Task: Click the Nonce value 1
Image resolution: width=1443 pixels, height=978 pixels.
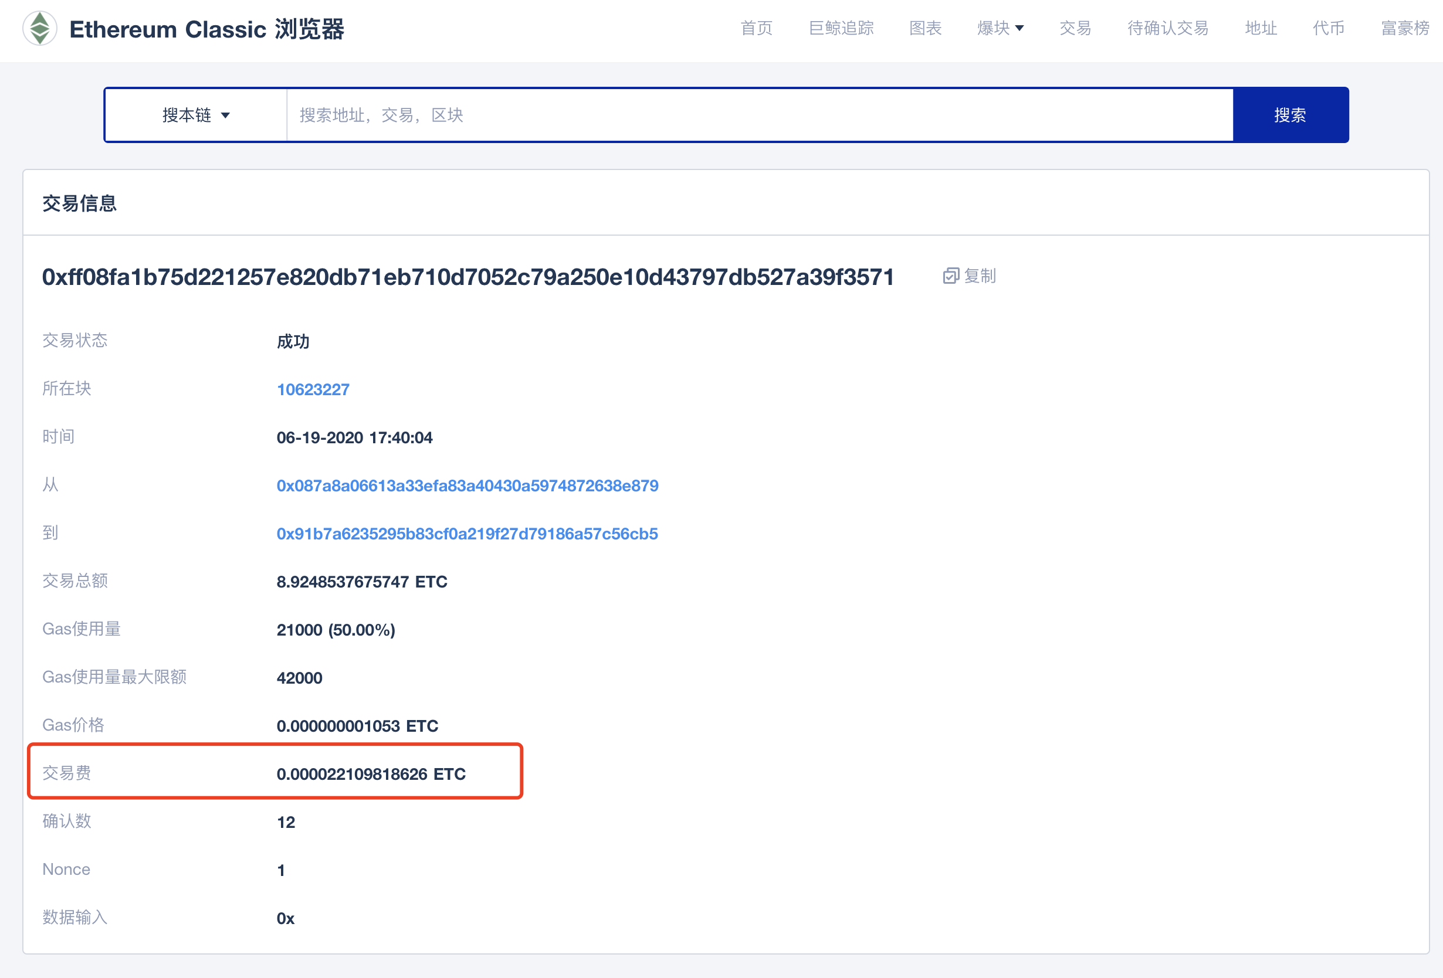Action: pyautogui.click(x=282, y=870)
